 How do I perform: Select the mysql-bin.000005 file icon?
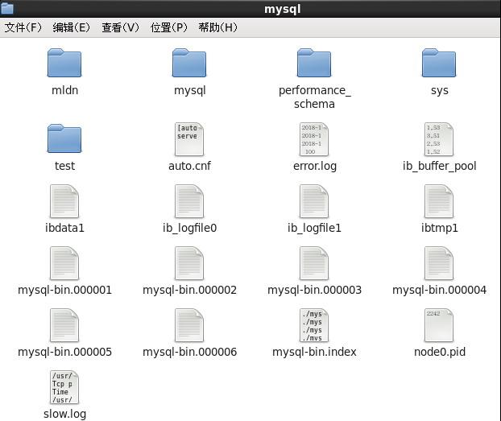(64, 325)
